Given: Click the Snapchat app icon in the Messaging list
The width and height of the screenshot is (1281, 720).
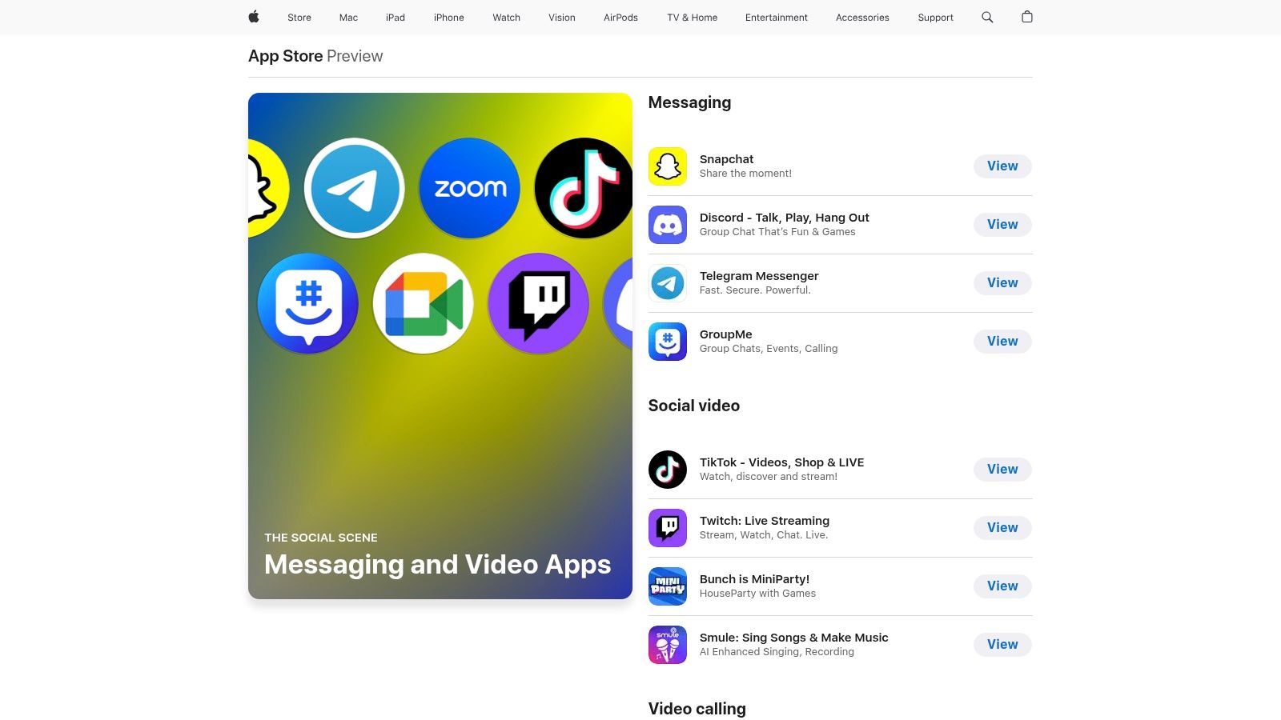Looking at the screenshot, I should [x=668, y=166].
